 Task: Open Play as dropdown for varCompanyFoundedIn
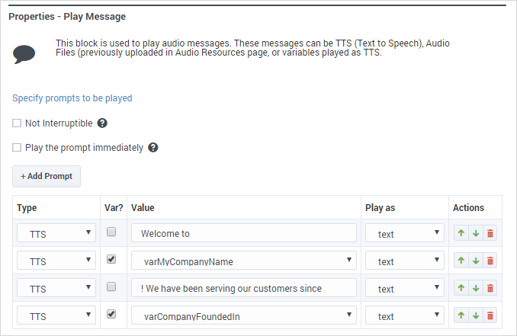pos(405,315)
